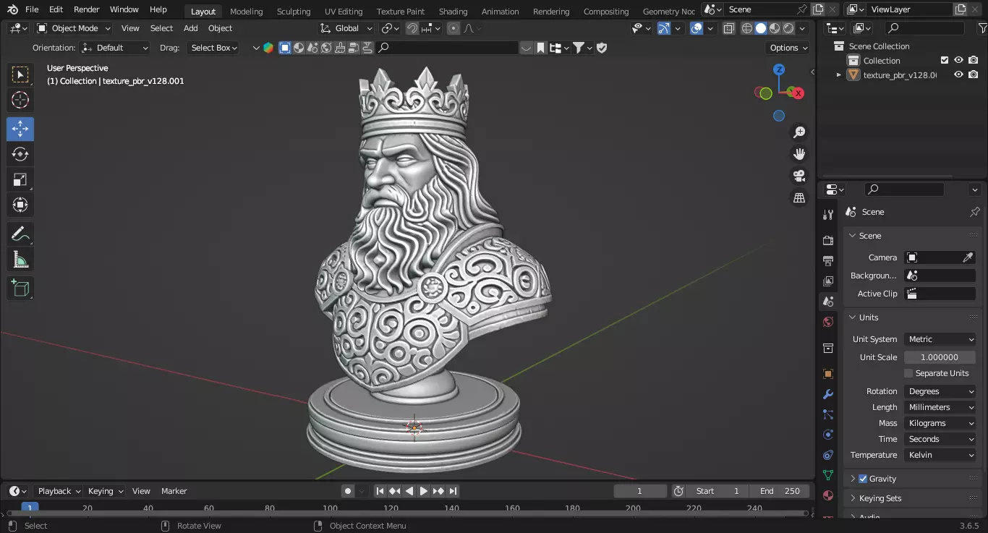Open the Render menu
Viewport: 988px width, 533px height.
87,9
